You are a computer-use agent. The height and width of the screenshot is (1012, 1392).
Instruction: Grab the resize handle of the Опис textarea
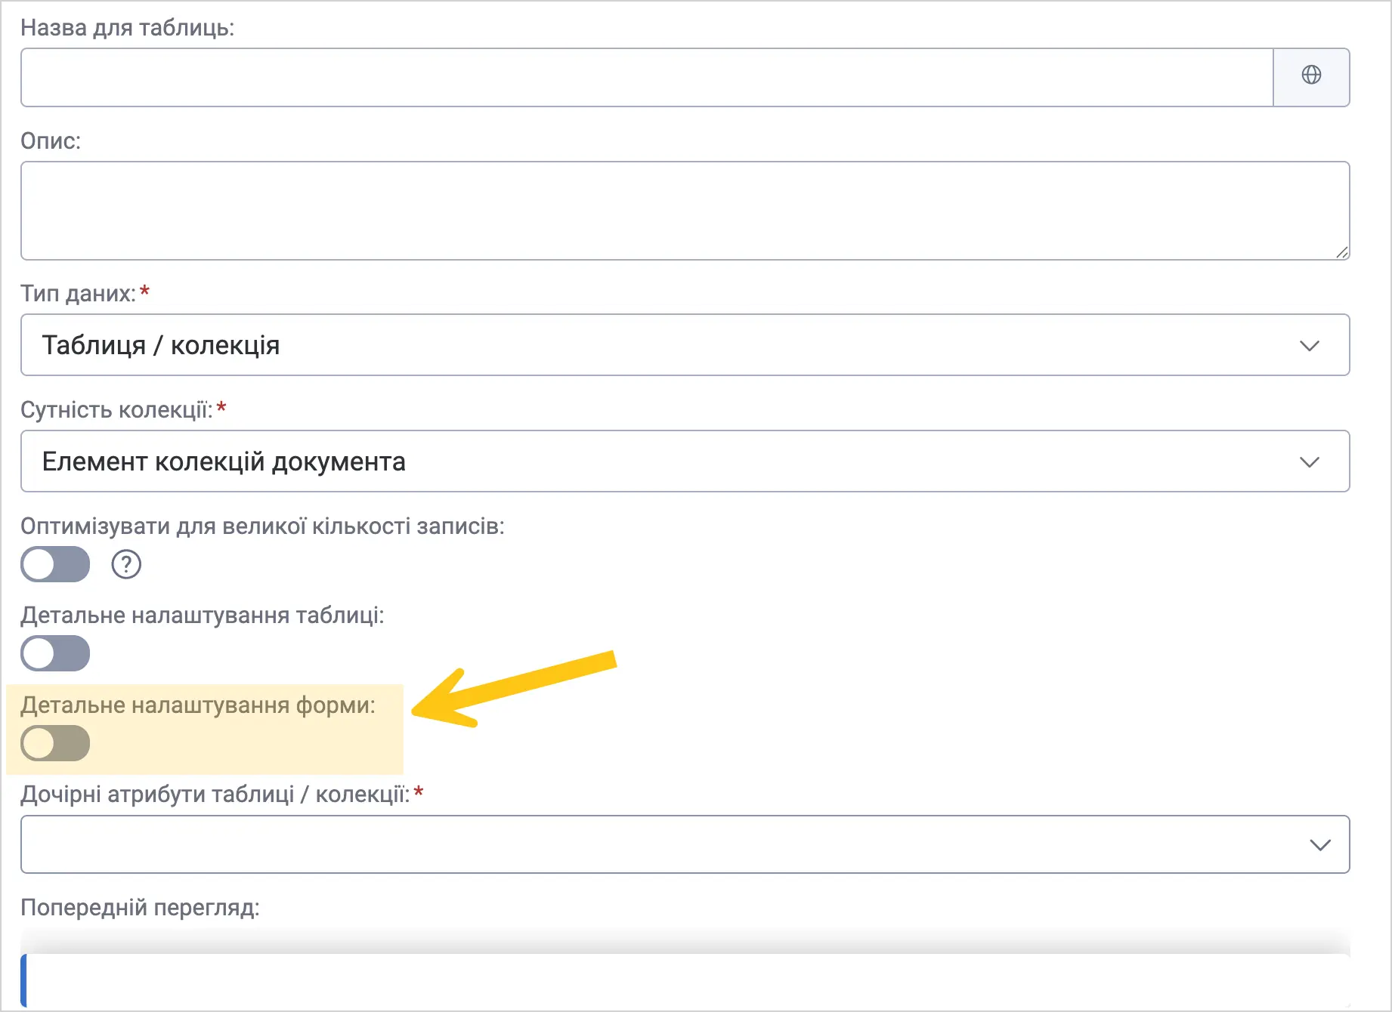click(1341, 252)
